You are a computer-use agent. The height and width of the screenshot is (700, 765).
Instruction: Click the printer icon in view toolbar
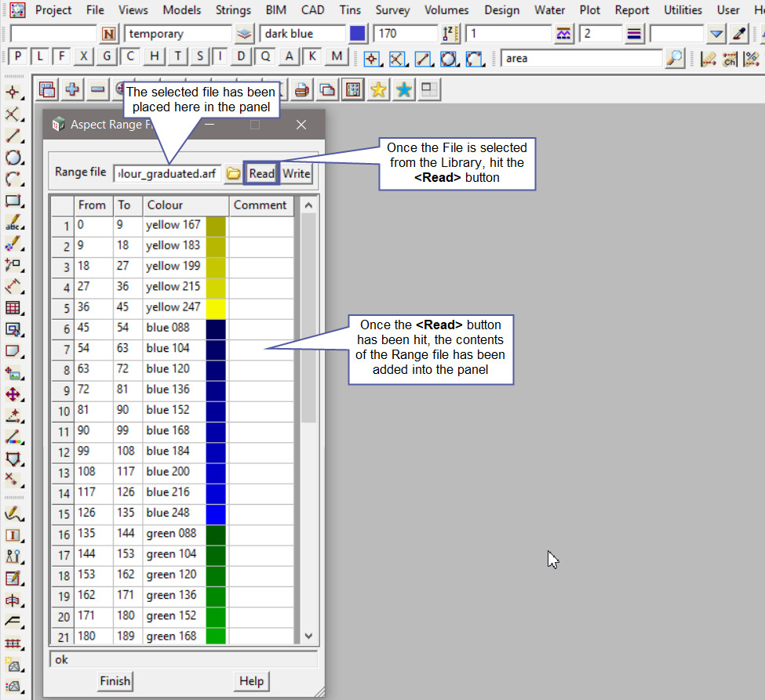301,89
